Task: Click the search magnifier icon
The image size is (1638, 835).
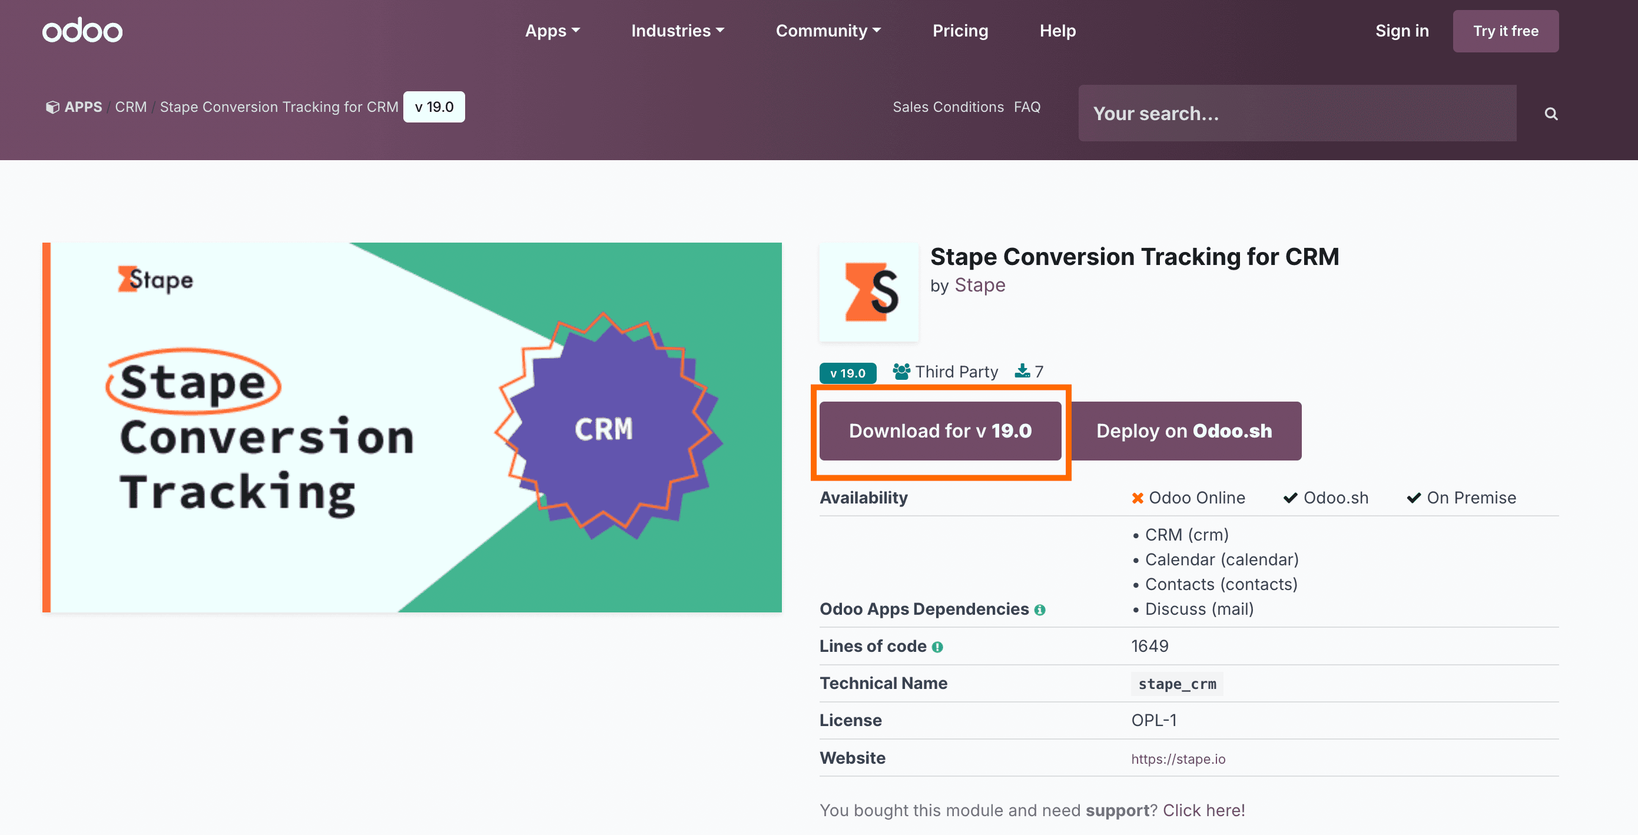Action: [1551, 114]
